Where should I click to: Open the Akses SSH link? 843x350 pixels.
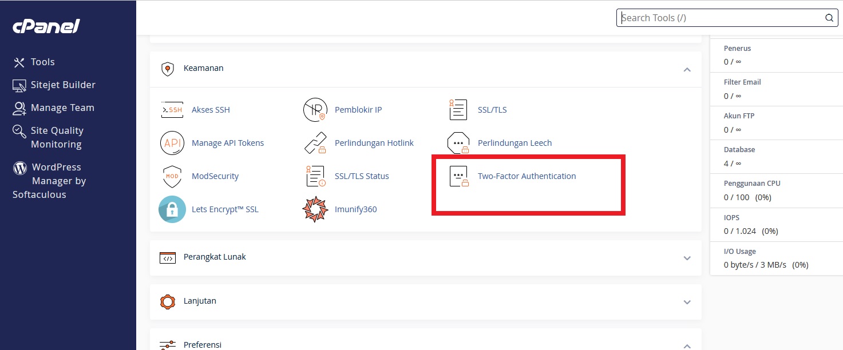(x=211, y=110)
